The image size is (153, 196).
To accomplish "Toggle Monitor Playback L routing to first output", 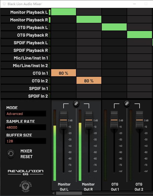I will tap(64, 12).
